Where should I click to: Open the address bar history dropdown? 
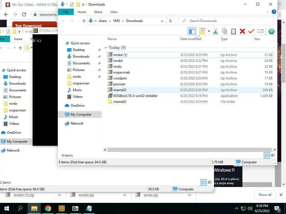click(162, 21)
